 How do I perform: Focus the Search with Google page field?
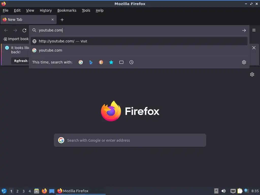130,140
